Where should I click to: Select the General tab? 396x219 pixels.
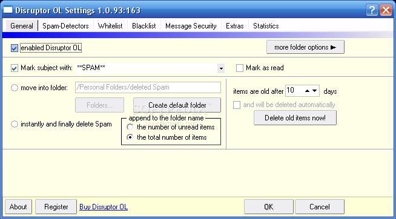click(21, 26)
